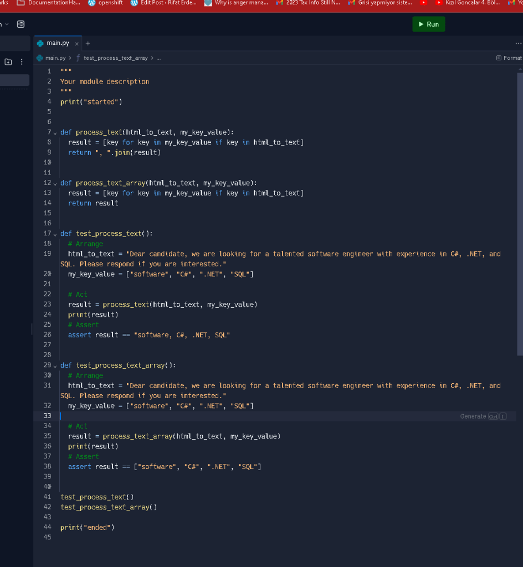Click main.py in the breadcrumb path
Viewport: 523px width, 567px height.
(x=55, y=58)
